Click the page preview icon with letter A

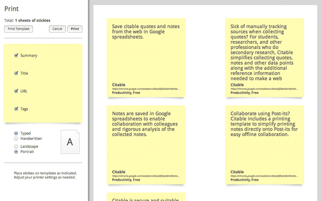70,142
